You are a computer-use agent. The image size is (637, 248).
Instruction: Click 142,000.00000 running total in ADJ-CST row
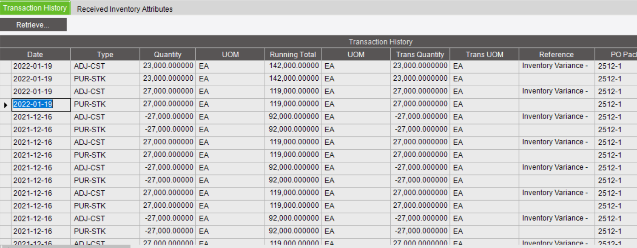tap(293, 66)
